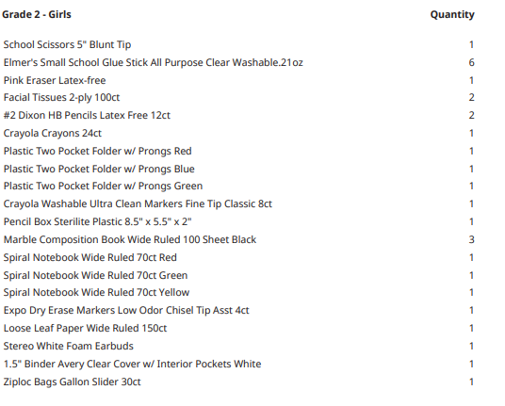Click the Quantity column header
The width and height of the screenshot is (505, 406).
(452, 14)
